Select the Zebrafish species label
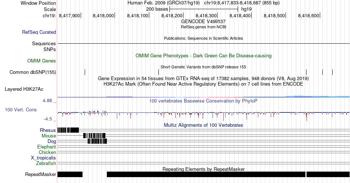 point(46,164)
